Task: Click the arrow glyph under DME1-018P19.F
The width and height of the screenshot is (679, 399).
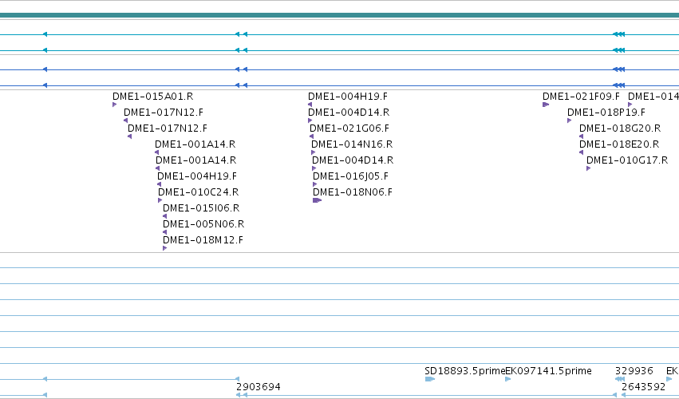Action: pyautogui.click(x=569, y=120)
